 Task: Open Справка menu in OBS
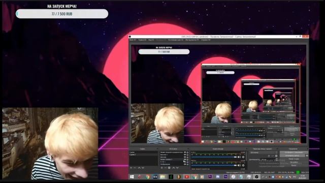coord(205,40)
